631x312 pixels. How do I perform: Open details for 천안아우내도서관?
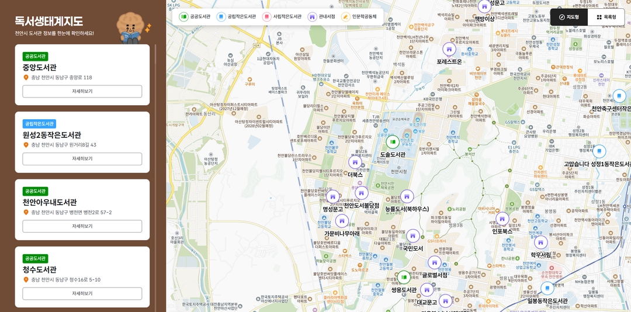pyautogui.click(x=82, y=226)
